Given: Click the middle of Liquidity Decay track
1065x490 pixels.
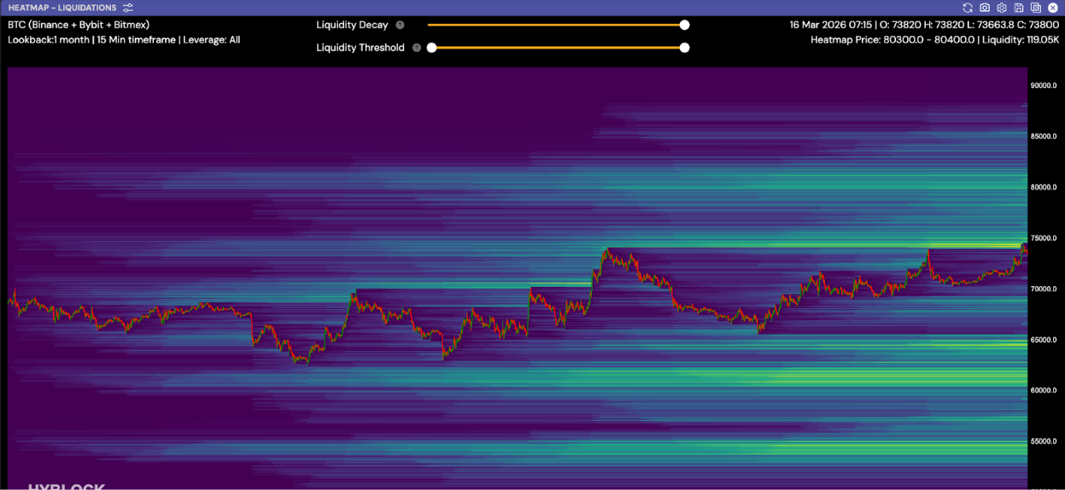Looking at the screenshot, I should [x=556, y=25].
